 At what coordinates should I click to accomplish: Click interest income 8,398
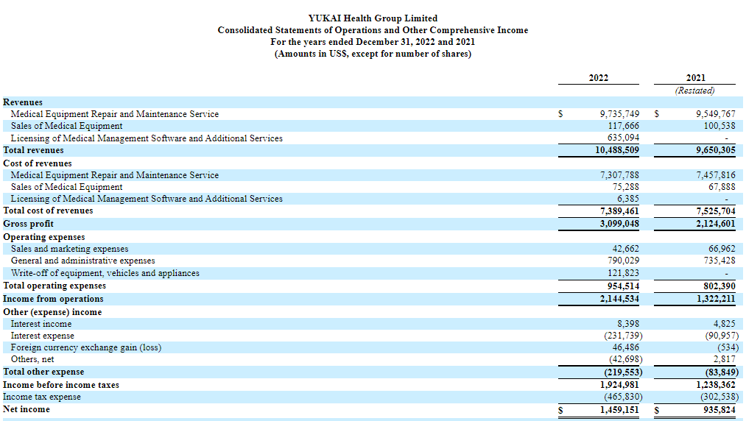point(628,324)
